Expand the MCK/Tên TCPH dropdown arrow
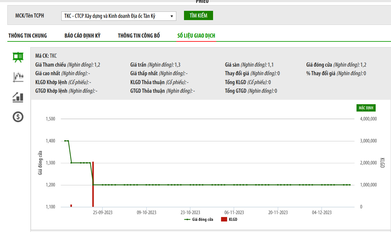Screen dimensions: 391x232 tap(172, 16)
